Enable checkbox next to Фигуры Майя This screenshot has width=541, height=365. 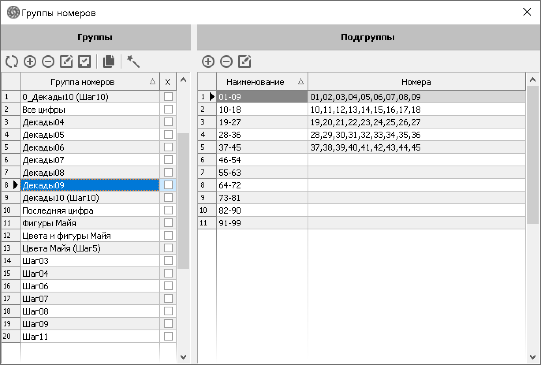point(168,223)
